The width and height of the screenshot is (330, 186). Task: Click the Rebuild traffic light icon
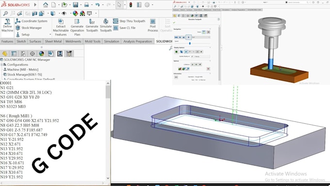131,5
